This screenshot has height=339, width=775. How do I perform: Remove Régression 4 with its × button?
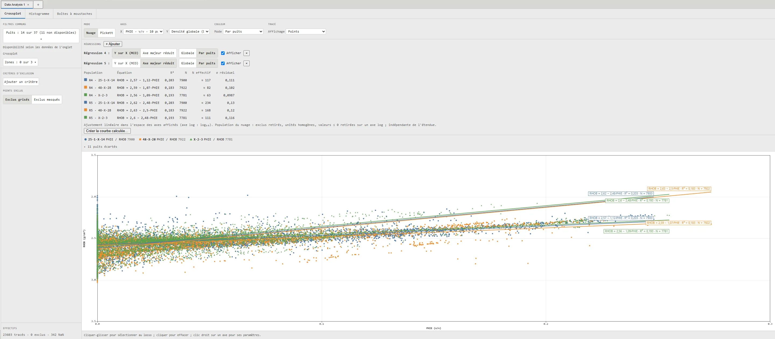click(246, 53)
